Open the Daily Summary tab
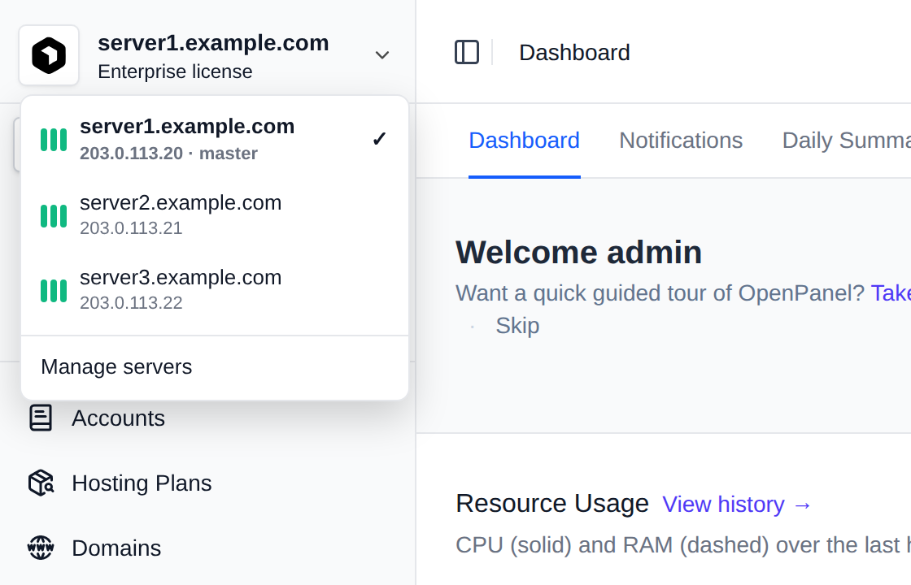This screenshot has height=585, width=911. 847,141
